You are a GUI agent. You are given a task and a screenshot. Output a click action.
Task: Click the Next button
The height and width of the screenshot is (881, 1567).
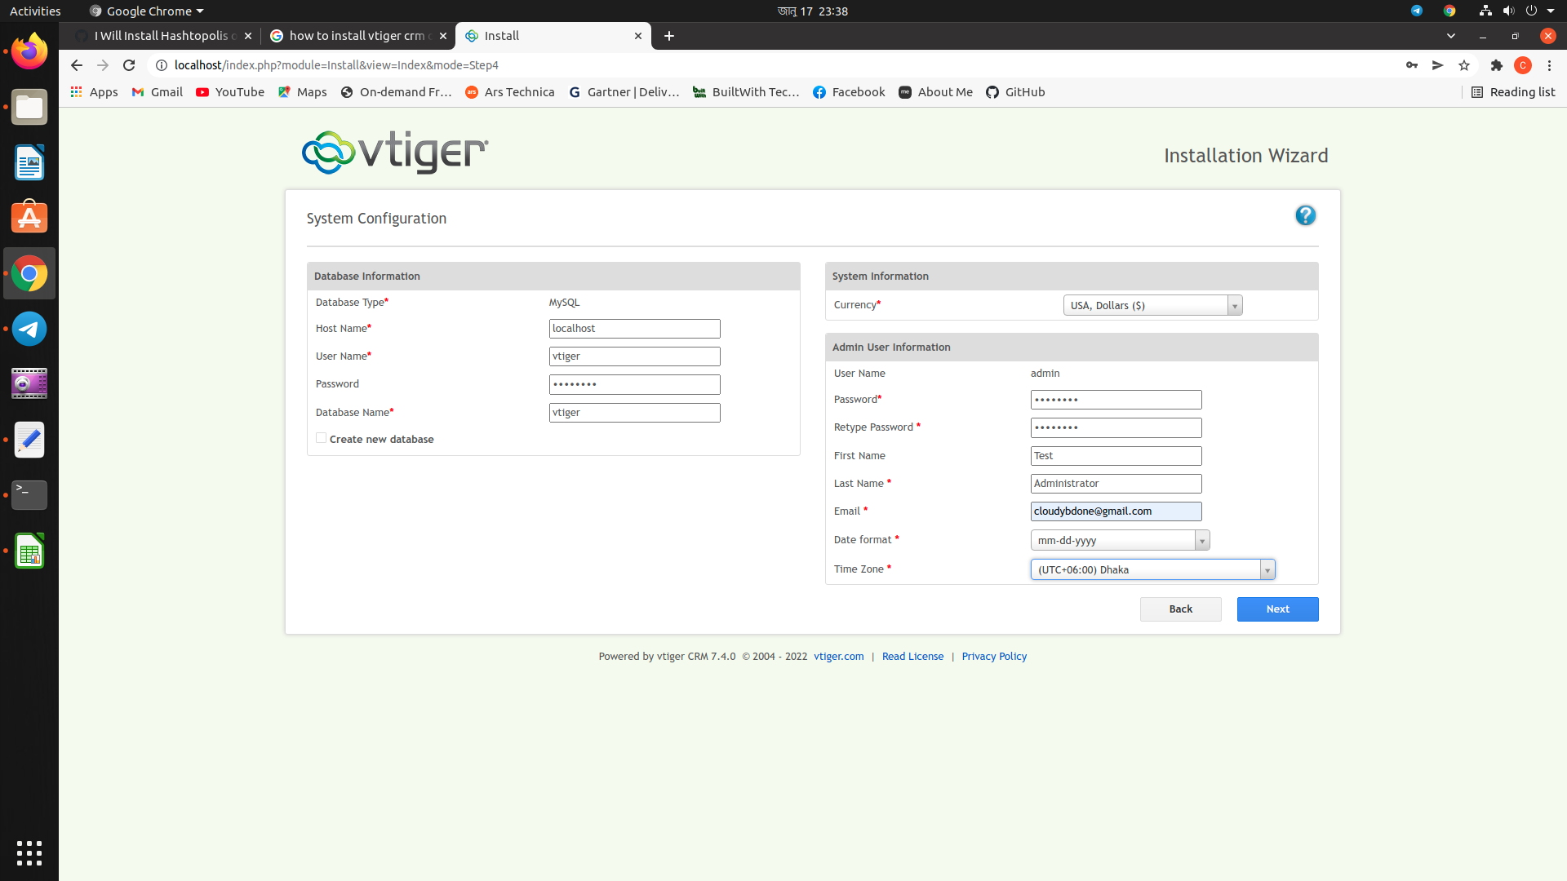(1277, 609)
